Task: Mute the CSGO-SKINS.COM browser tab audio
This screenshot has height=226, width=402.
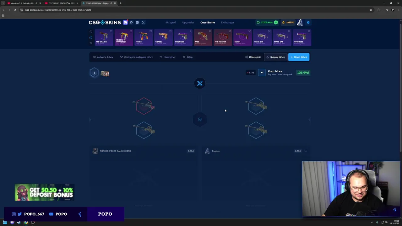Action: pyautogui.click(x=111, y=3)
